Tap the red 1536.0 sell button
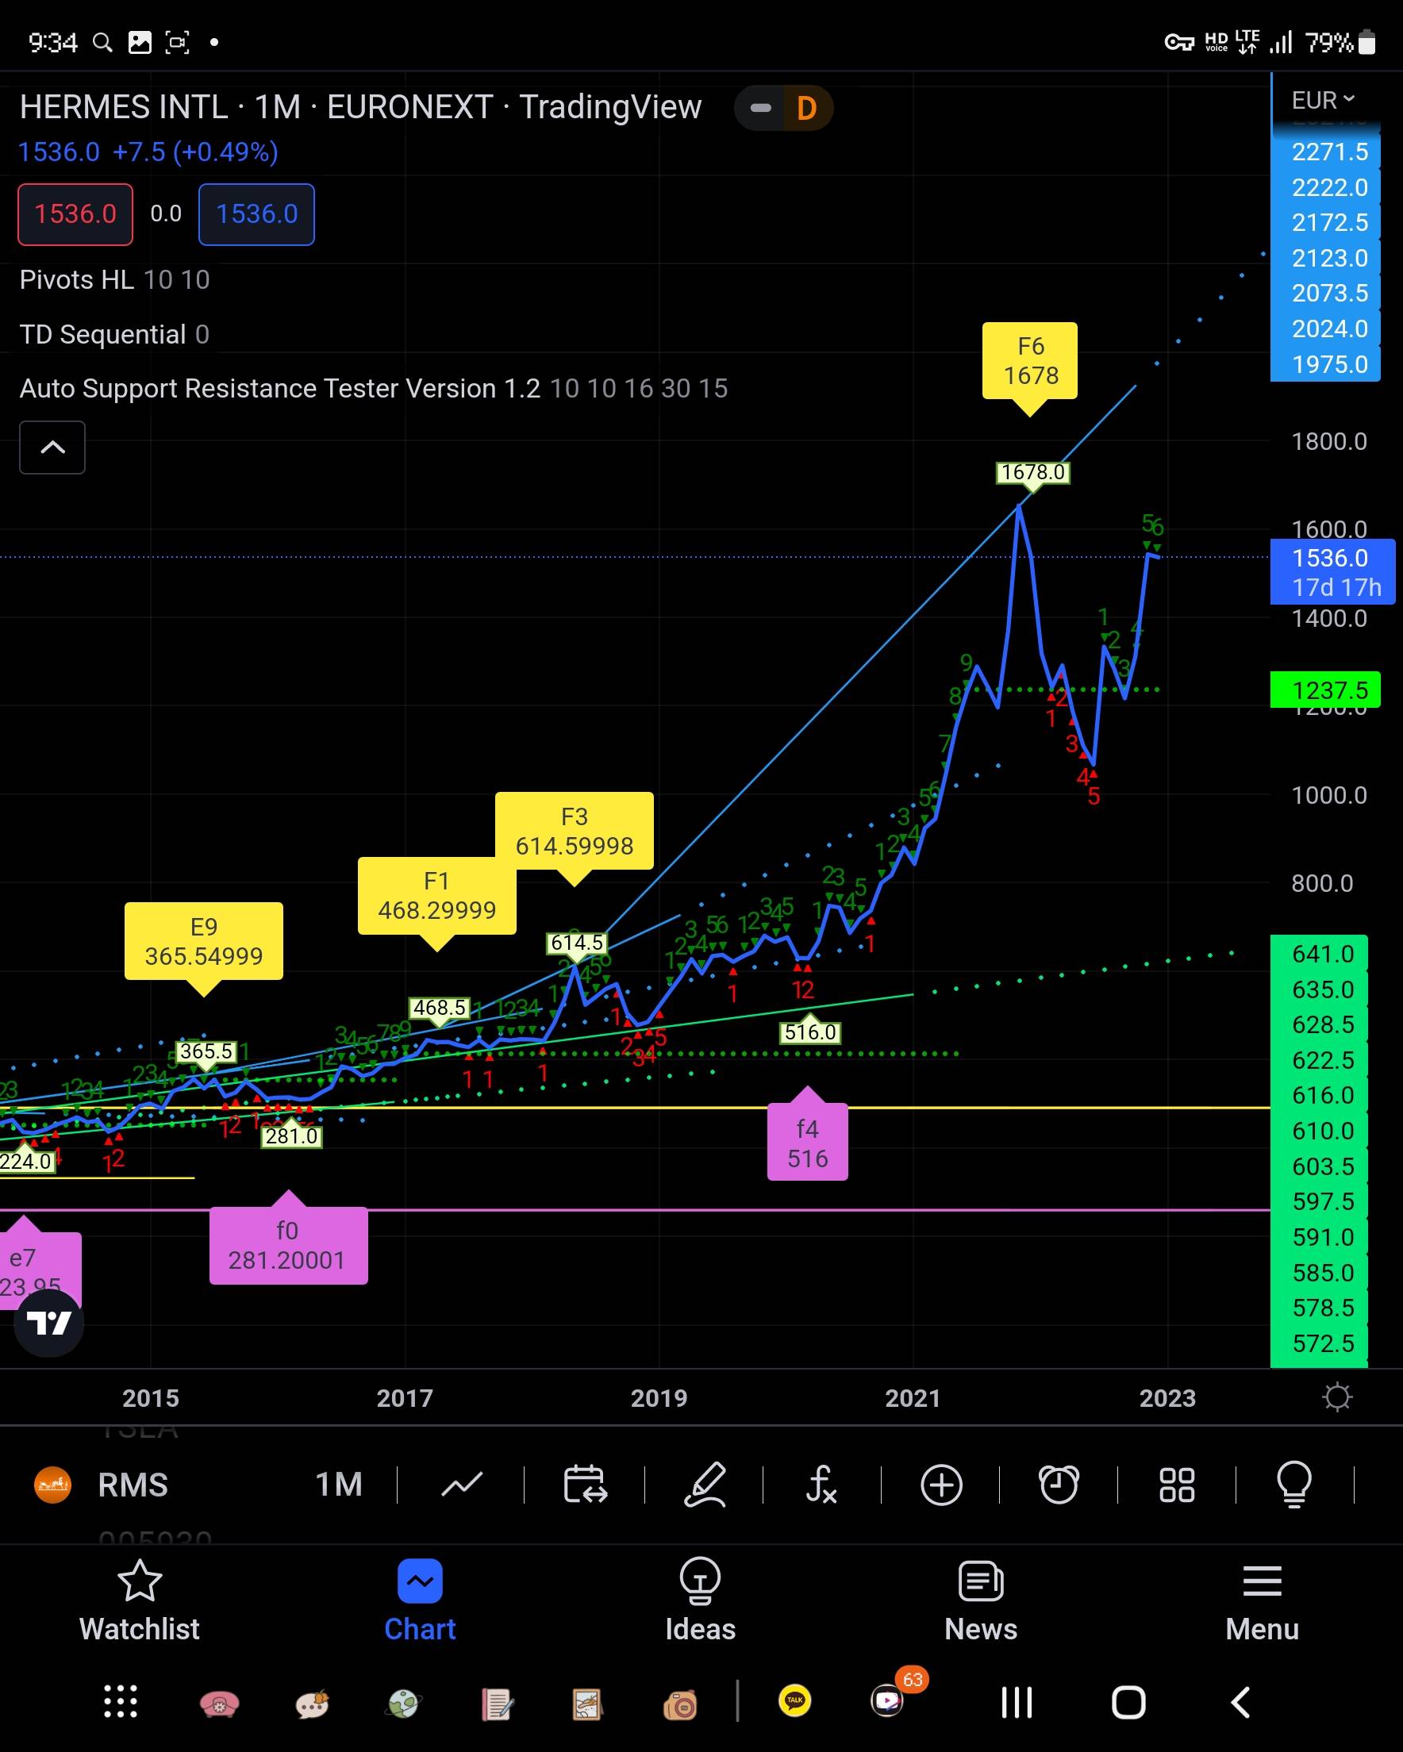 [75, 214]
